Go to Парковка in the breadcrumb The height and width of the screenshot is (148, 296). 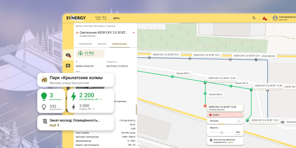pos(111,26)
